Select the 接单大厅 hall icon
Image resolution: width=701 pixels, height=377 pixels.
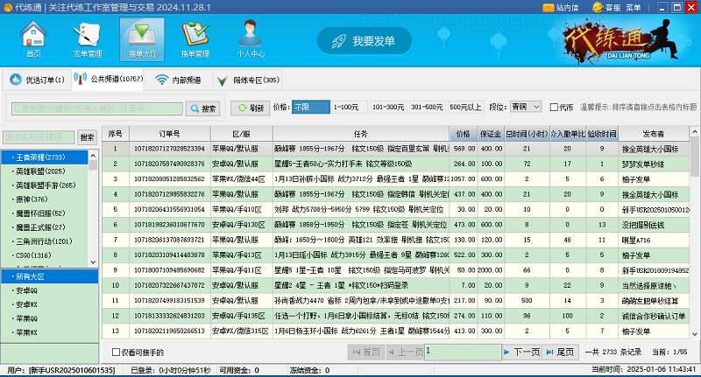(143, 35)
